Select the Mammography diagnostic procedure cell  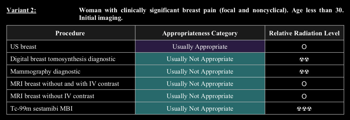click(71, 71)
